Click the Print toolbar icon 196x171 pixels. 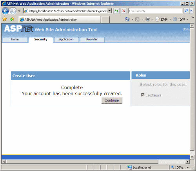coord(148,19)
